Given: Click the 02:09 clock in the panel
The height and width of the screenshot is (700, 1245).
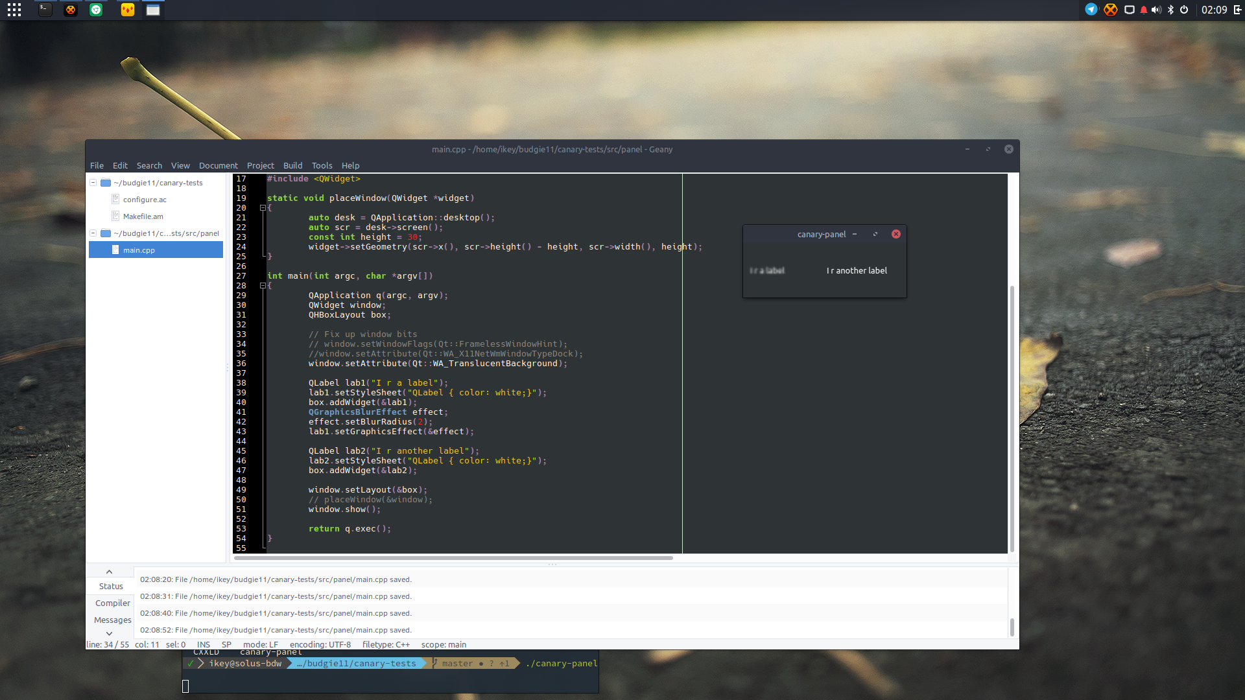Looking at the screenshot, I should pyautogui.click(x=1214, y=10).
